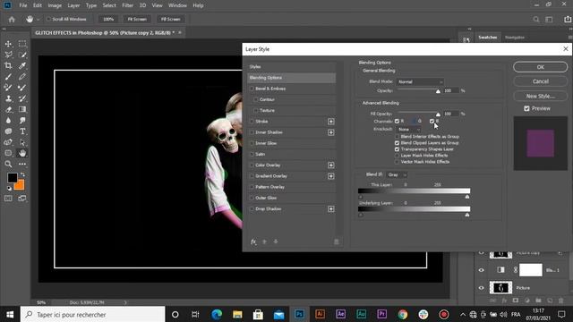Select the Horizontal Type tool
Viewport: 573px width, 322px height.
tap(22, 131)
